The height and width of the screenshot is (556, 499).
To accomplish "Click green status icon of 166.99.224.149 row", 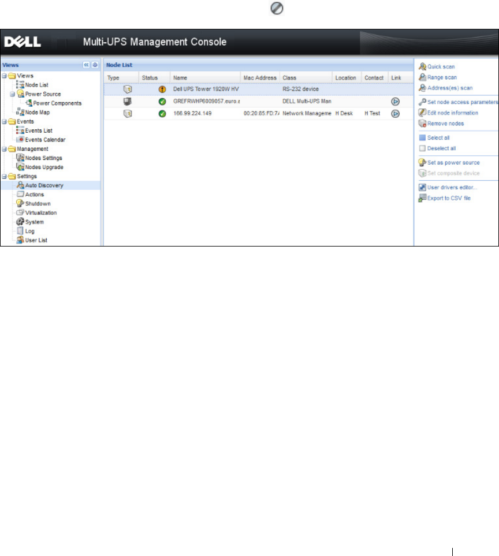I will point(162,114).
